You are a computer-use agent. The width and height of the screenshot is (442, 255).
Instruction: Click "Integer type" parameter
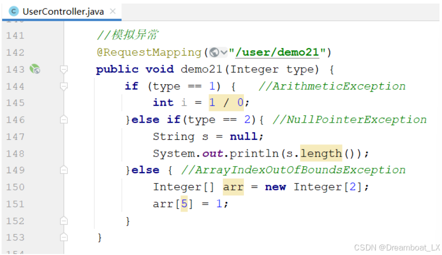275,69
